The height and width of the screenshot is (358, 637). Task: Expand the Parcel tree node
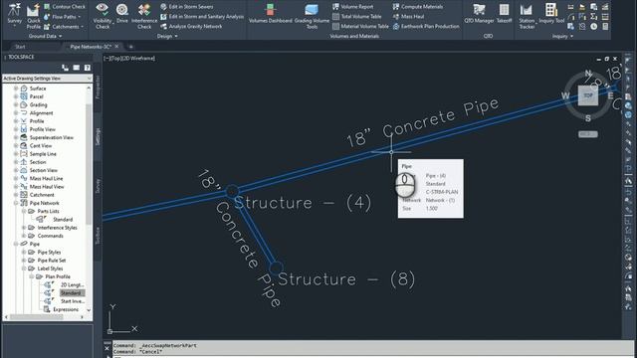[x=16, y=96]
